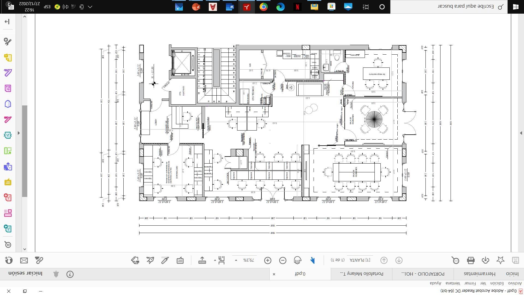Click the Zoom in plus button

point(268,260)
